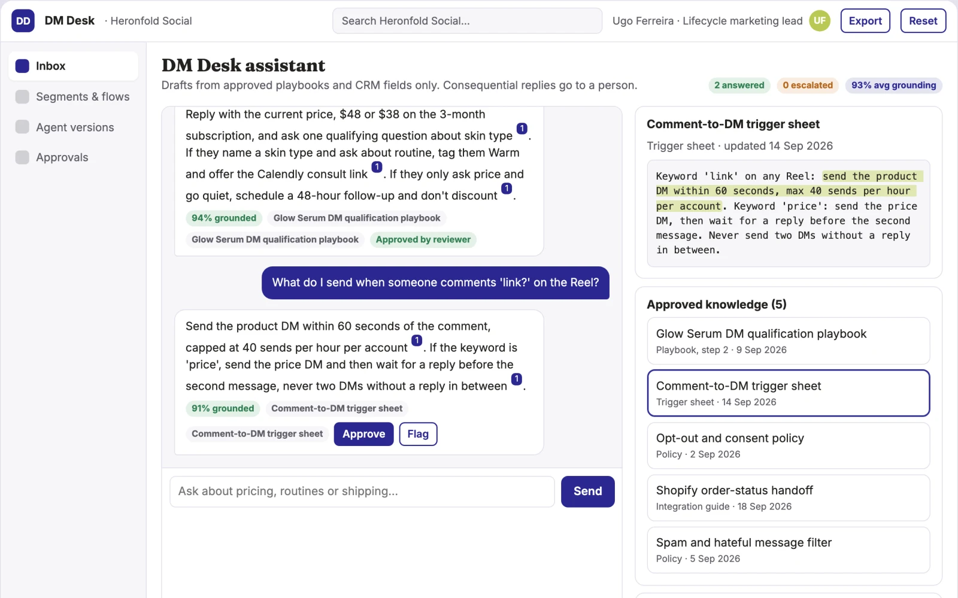The height and width of the screenshot is (598, 958).
Task: Open Opt-out and consent policy card
Action: coord(788,445)
